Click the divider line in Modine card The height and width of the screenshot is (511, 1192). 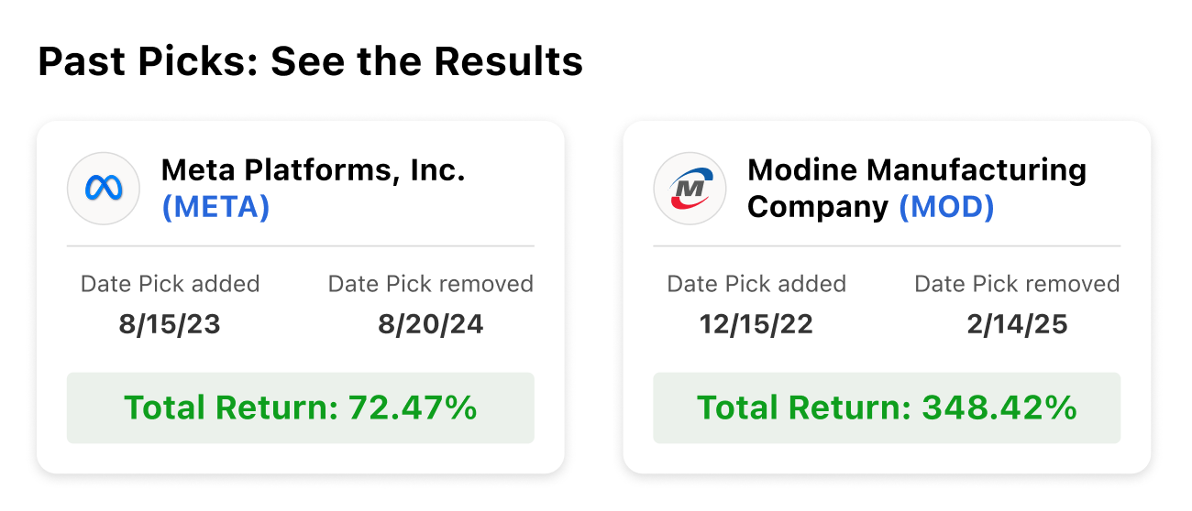(x=886, y=246)
